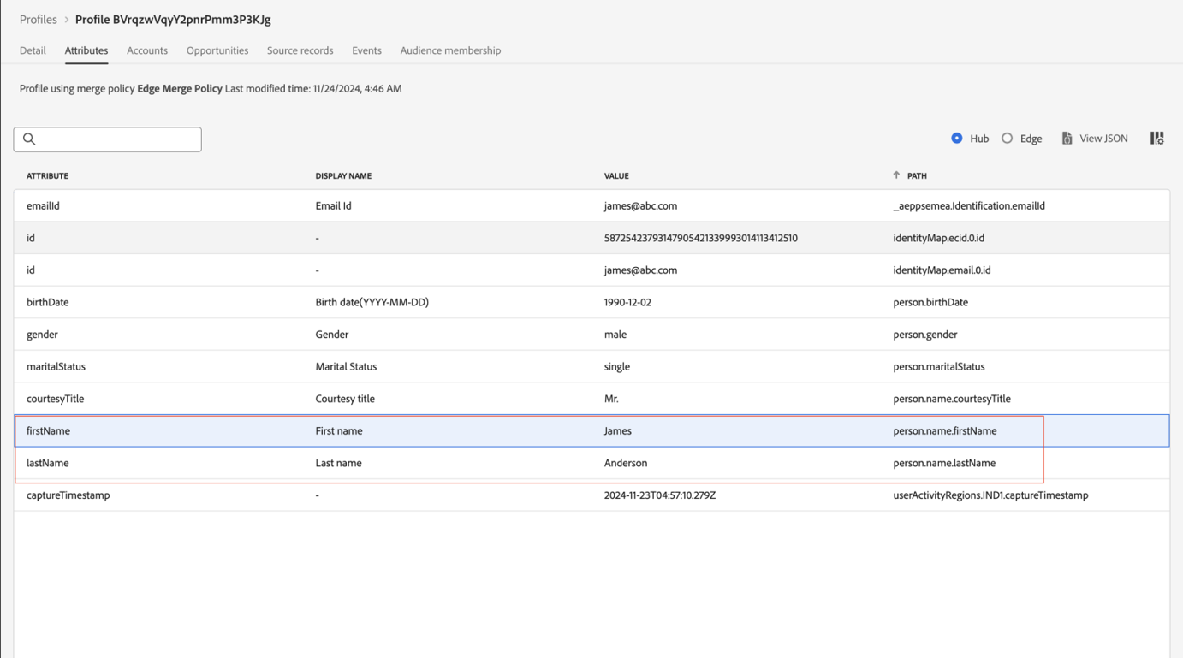This screenshot has height=658, width=1183.
Task: Open the Accounts tab
Action: click(x=147, y=50)
